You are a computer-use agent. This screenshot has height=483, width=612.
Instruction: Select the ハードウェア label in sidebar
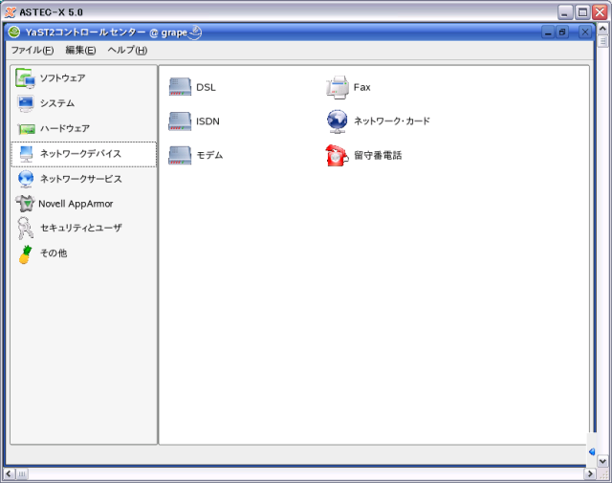click(65, 128)
